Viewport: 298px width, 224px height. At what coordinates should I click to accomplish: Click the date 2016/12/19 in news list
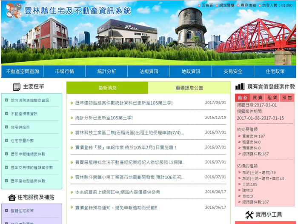[215, 118]
